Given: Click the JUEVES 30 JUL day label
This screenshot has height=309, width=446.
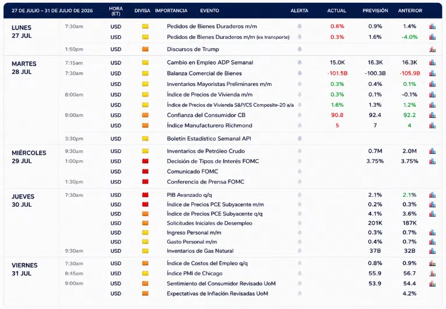Looking at the screenshot, I should [x=23, y=200].
